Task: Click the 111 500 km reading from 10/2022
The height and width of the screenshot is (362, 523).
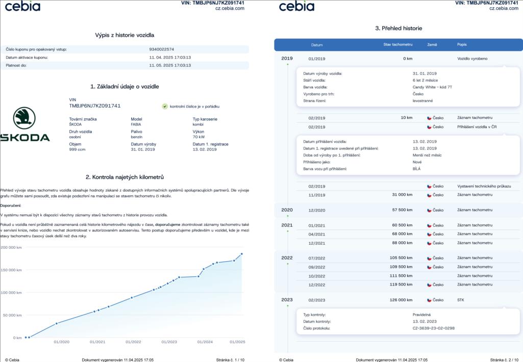Action: tap(401, 276)
